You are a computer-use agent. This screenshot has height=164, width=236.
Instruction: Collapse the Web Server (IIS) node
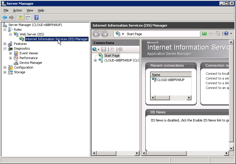click(x=10, y=34)
